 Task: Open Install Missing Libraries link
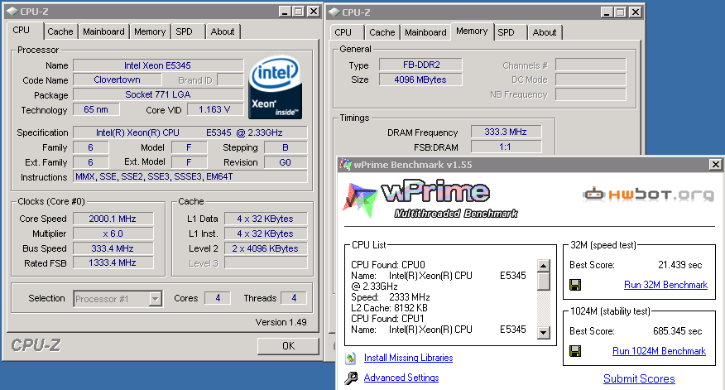(x=408, y=358)
